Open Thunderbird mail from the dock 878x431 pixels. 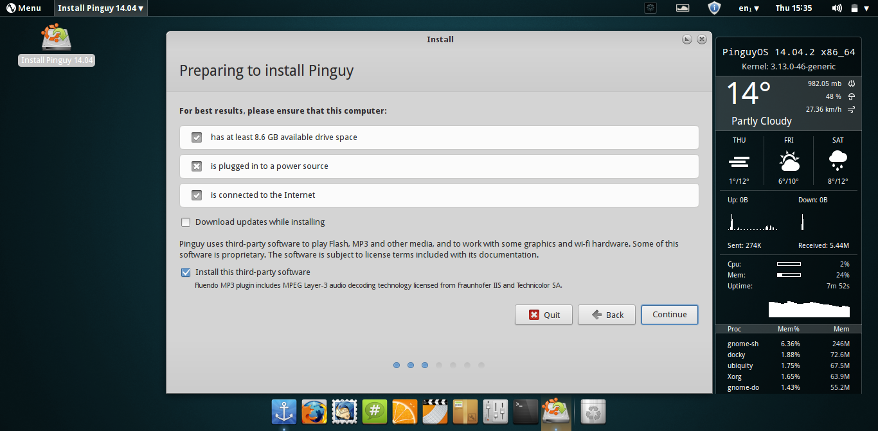pyautogui.click(x=345, y=411)
